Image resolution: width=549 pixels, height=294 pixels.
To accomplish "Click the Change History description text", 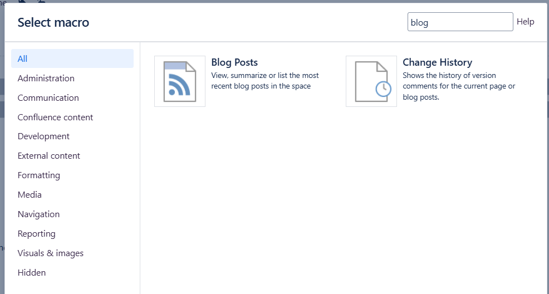I will tap(459, 86).
